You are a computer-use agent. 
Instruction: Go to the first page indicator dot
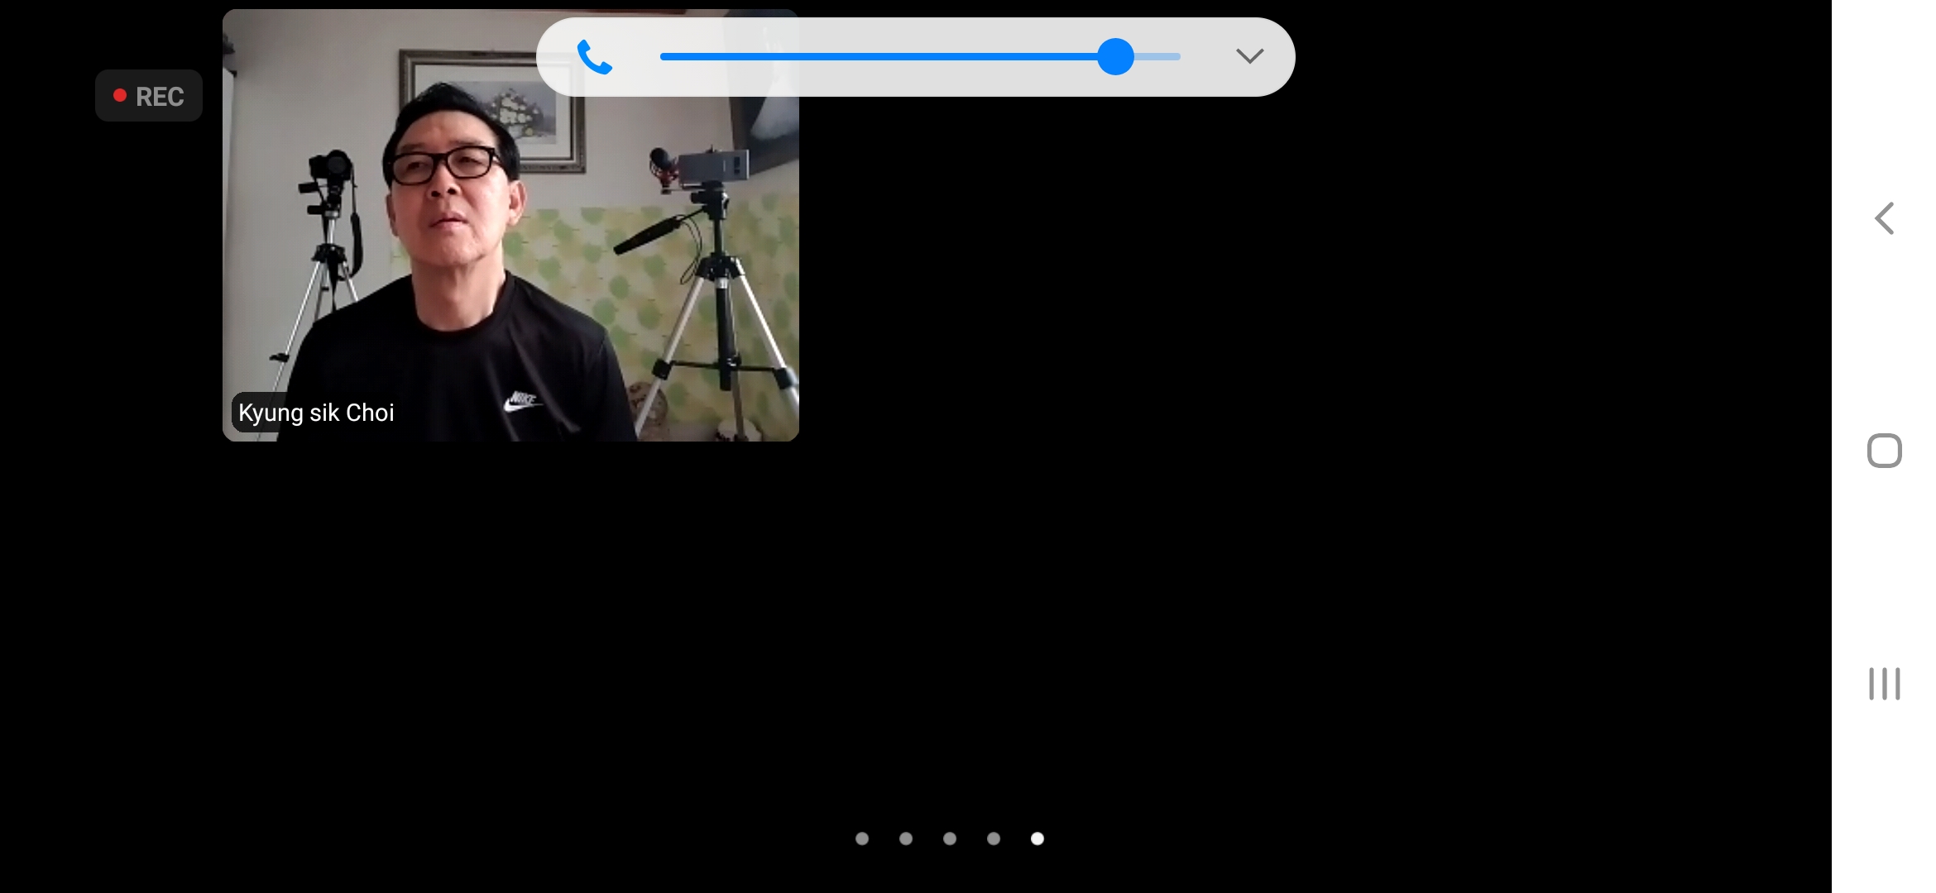point(862,838)
